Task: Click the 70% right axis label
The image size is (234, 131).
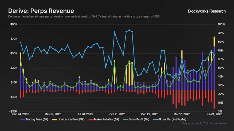Action: 221,51
